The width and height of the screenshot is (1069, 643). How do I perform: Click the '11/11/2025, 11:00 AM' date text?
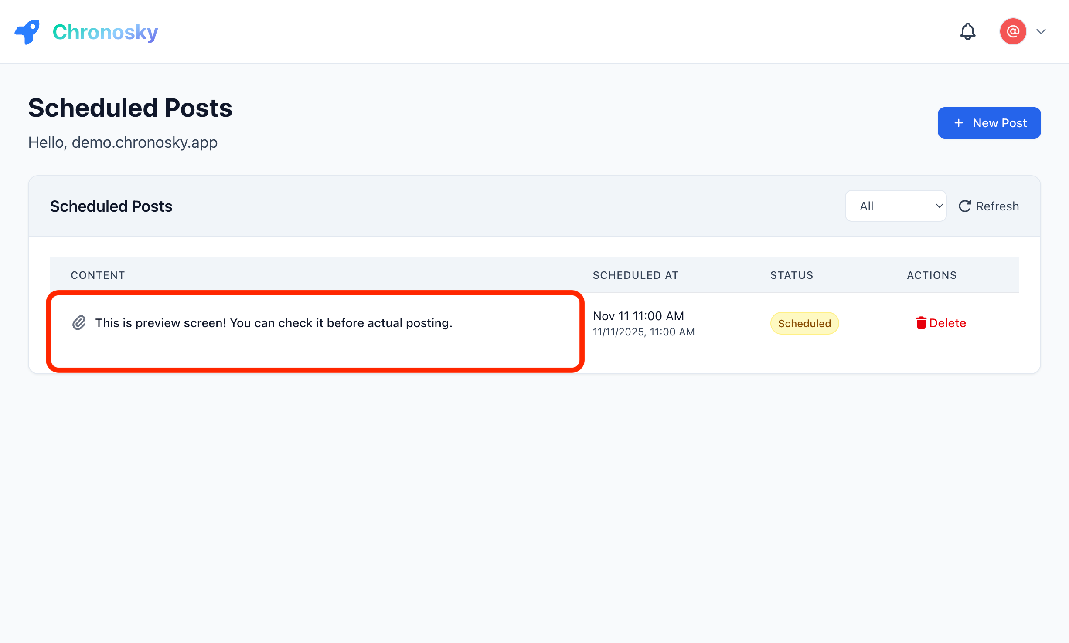pyautogui.click(x=643, y=332)
